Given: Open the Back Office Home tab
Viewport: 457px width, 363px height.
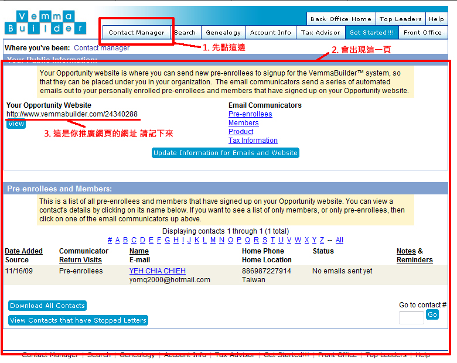Looking at the screenshot, I should 341,19.
